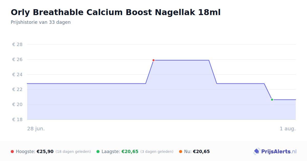Click the 1 aug. end date label
The height and width of the screenshot is (161, 307).
coord(288,129)
